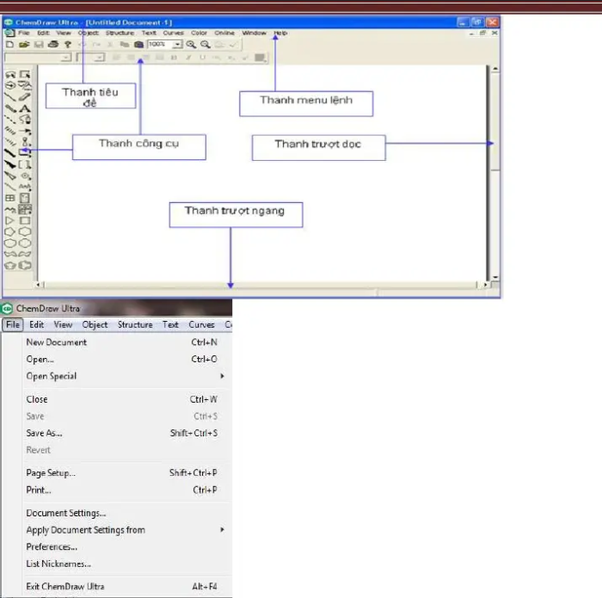
Task: Select the Benzene ring tool
Action: pyautogui.click(x=25, y=265)
